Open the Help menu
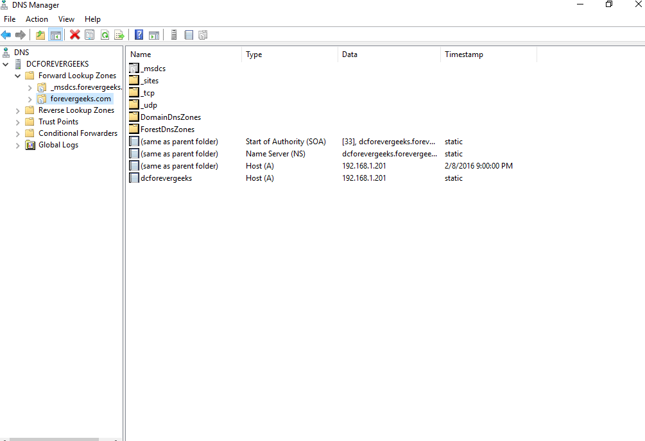This screenshot has width=645, height=441. tap(92, 19)
